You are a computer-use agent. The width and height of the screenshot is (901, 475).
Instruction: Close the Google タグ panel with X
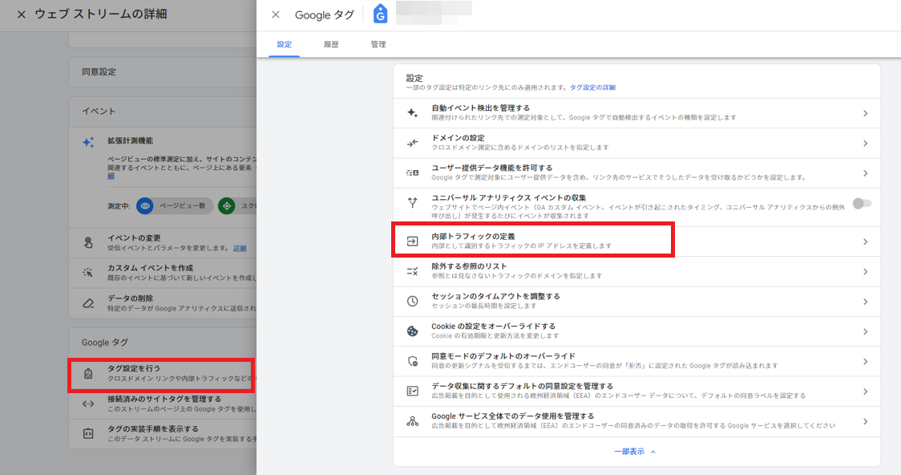[x=276, y=14]
